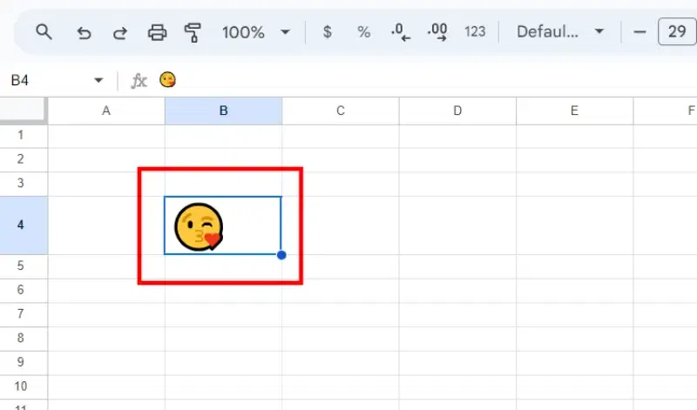
Task: Decrease font size with minus button
Action: pyautogui.click(x=639, y=32)
